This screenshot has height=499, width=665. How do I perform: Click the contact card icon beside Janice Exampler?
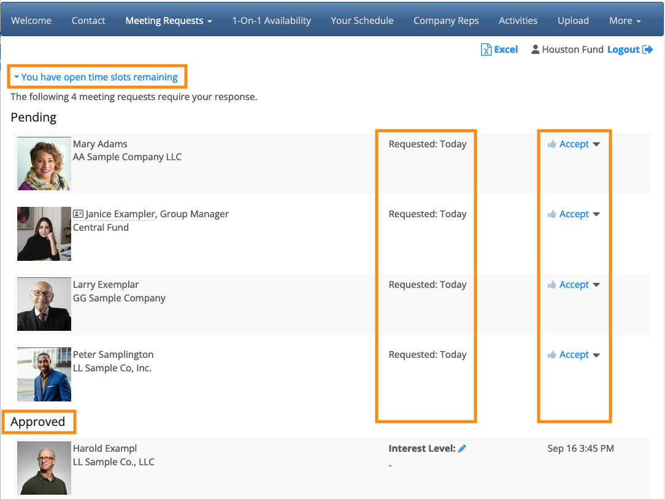click(78, 214)
